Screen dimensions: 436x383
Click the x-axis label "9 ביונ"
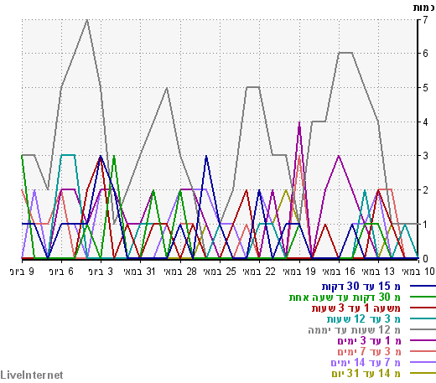[x=22, y=272]
